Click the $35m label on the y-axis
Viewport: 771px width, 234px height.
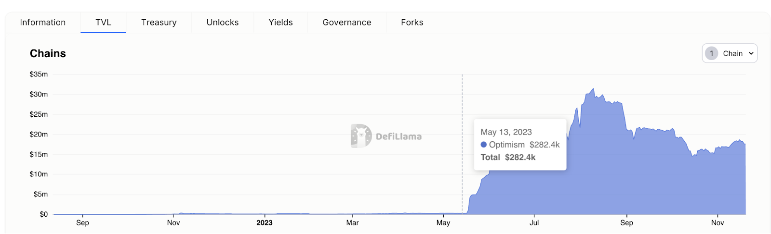tap(39, 74)
